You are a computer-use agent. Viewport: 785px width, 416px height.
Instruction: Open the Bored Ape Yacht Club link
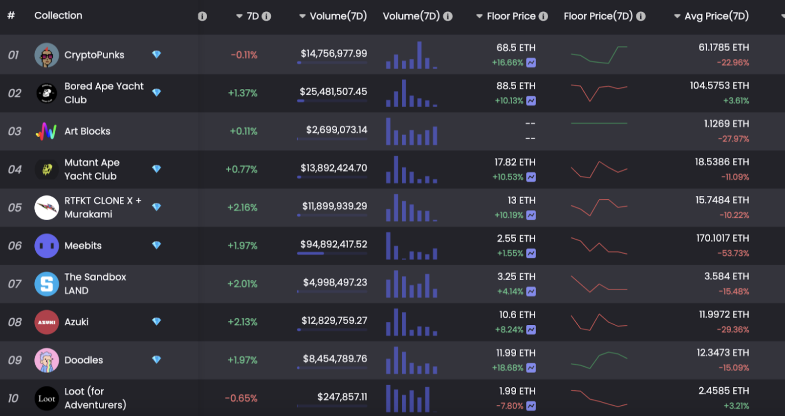[104, 93]
